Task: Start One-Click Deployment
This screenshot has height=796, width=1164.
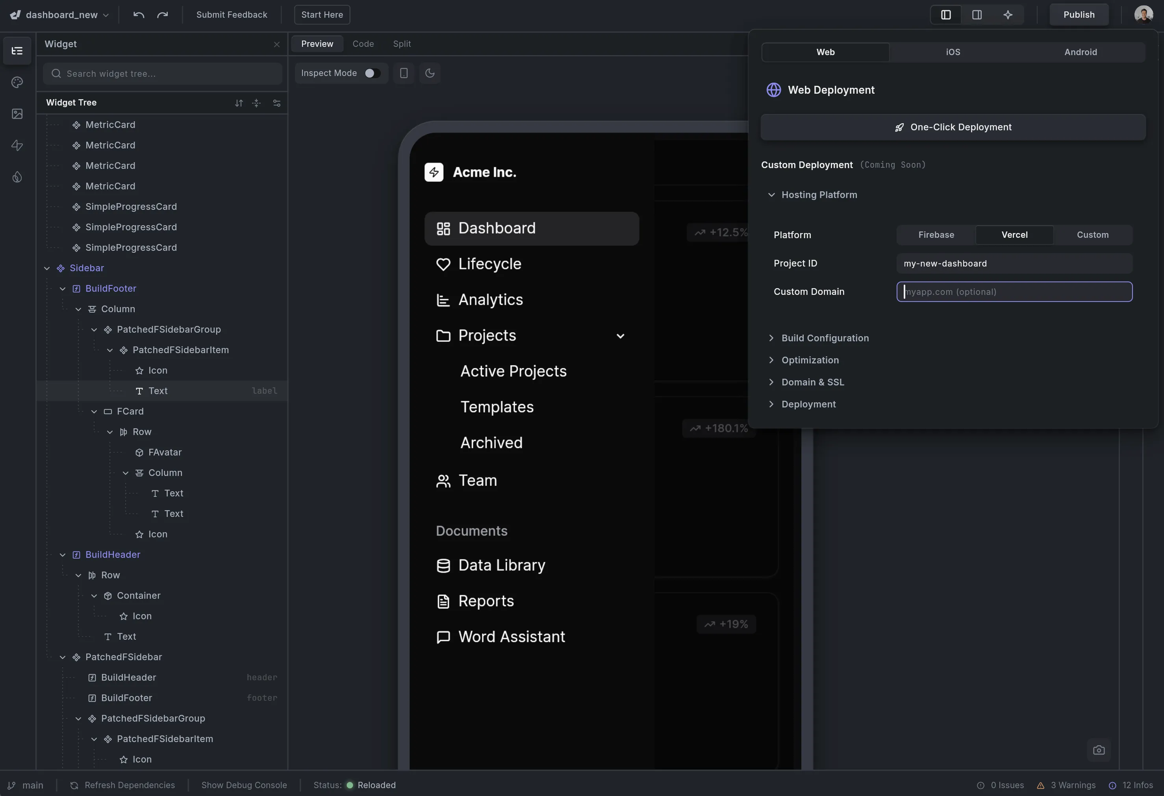Action: point(952,127)
